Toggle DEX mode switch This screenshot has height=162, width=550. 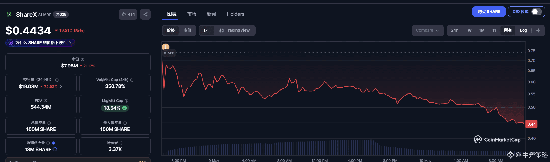pos(537,12)
